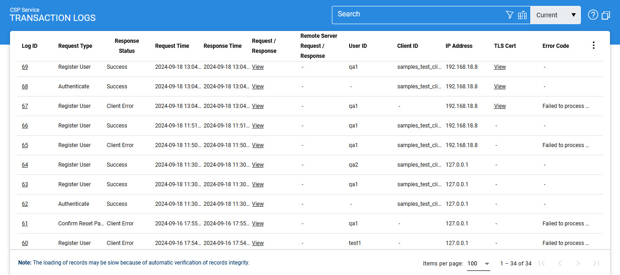Image resolution: width=620 pixels, height=275 pixels.
Task: Go to the previous page arrow
Action: [x=560, y=263]
